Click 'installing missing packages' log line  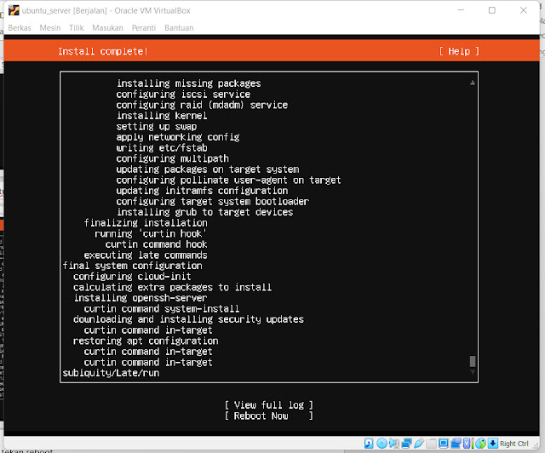(x=189, y=83)
